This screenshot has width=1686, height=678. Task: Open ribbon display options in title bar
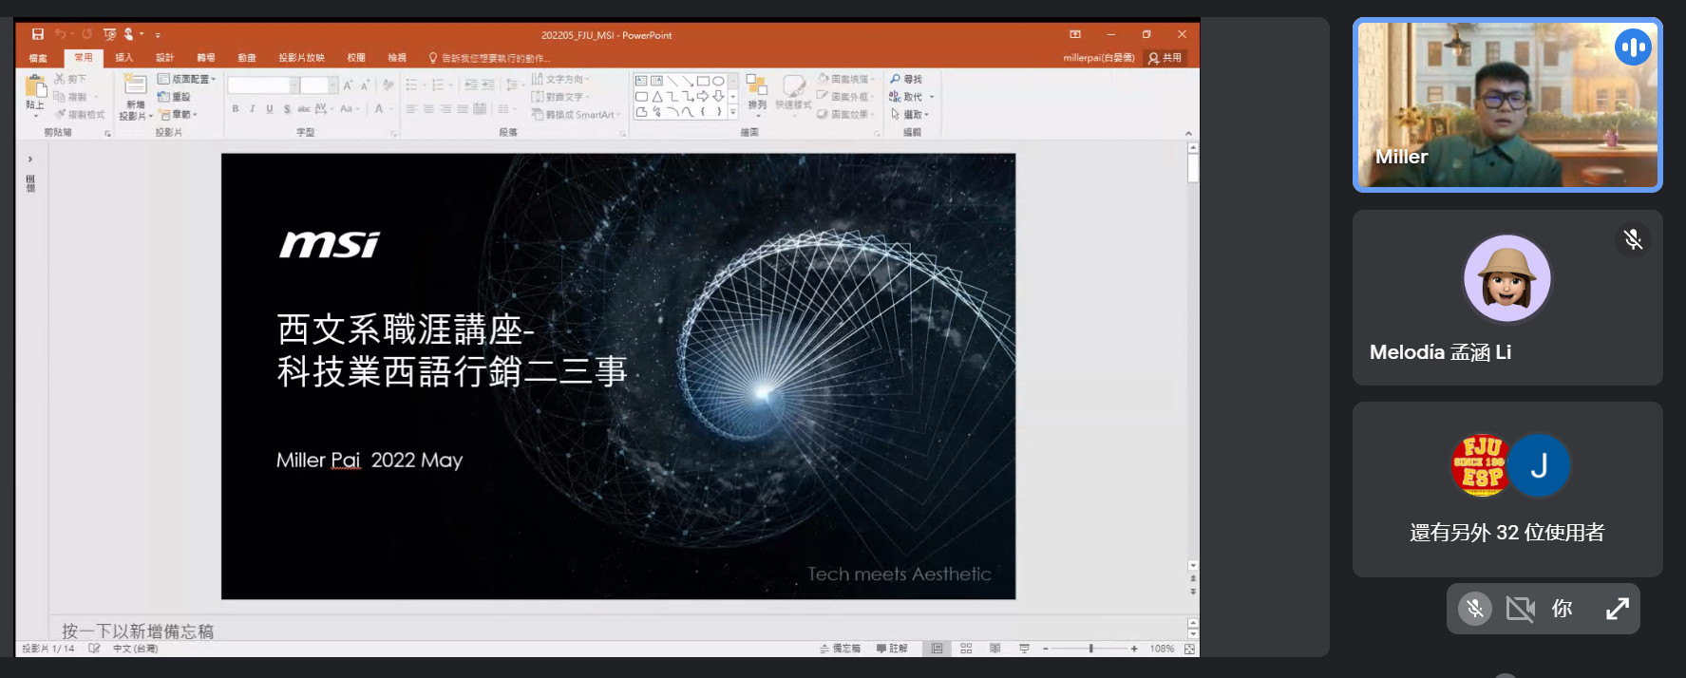(1075, 34)
